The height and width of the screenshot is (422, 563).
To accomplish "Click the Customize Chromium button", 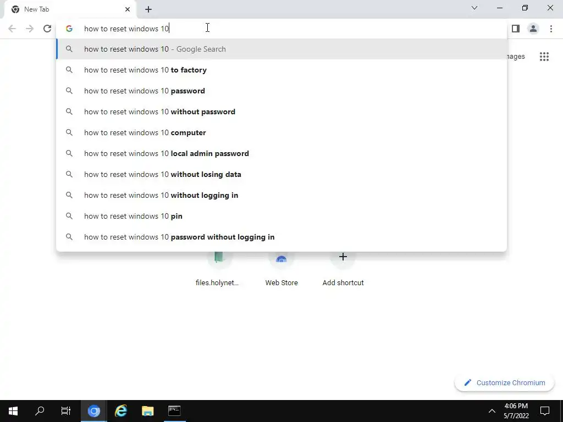I will 505,382.
